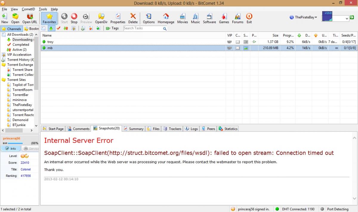Click the Info button in user panel
This screenshot has width=358, height=212.
[10, 149]
